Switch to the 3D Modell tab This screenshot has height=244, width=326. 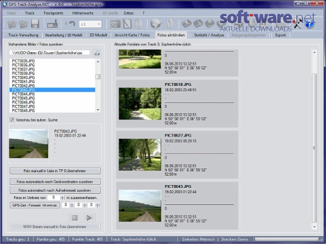point(98,35)
